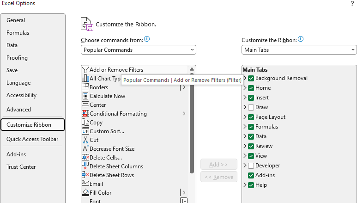Click the Conditional Formatting icon

tap(85, 113)
